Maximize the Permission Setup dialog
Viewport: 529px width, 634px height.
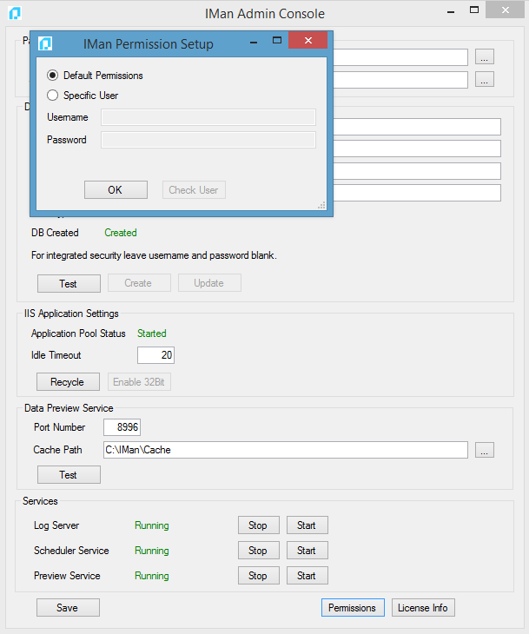point(277,41)
